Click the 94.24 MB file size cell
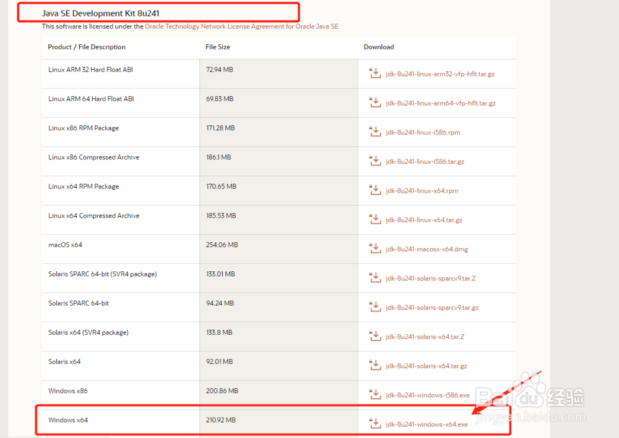Viewport: 619px width, 438px height. [279, 307]
